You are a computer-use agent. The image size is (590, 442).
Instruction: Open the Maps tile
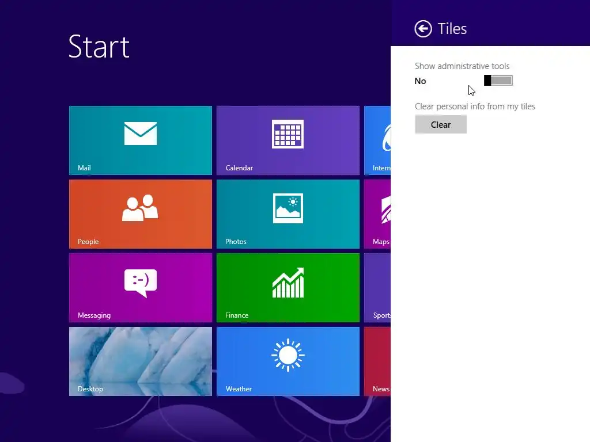pos(377,214)
